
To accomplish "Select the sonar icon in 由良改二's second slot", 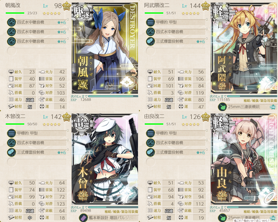I will pos(150,143).
